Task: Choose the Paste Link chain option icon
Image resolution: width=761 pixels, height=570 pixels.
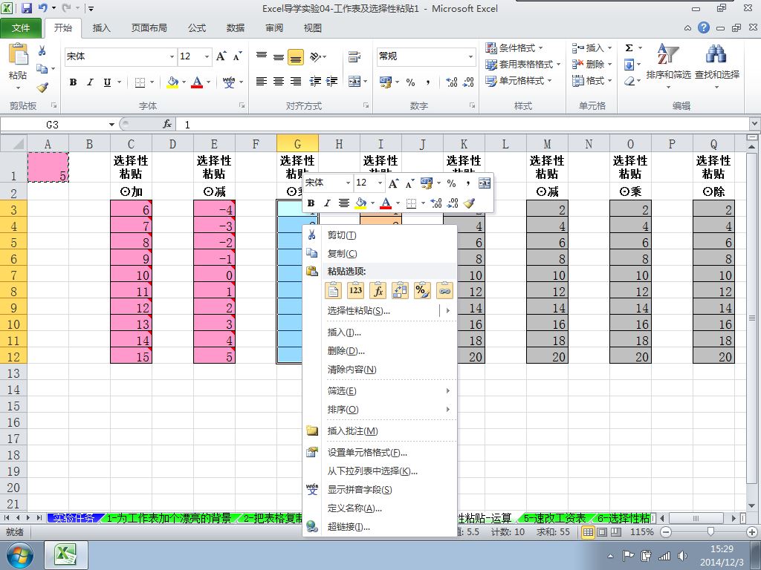Action: pos(444,290)
